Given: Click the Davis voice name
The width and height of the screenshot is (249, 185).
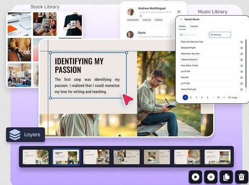Looking at the screenshot, I should (x=142, y=33).
